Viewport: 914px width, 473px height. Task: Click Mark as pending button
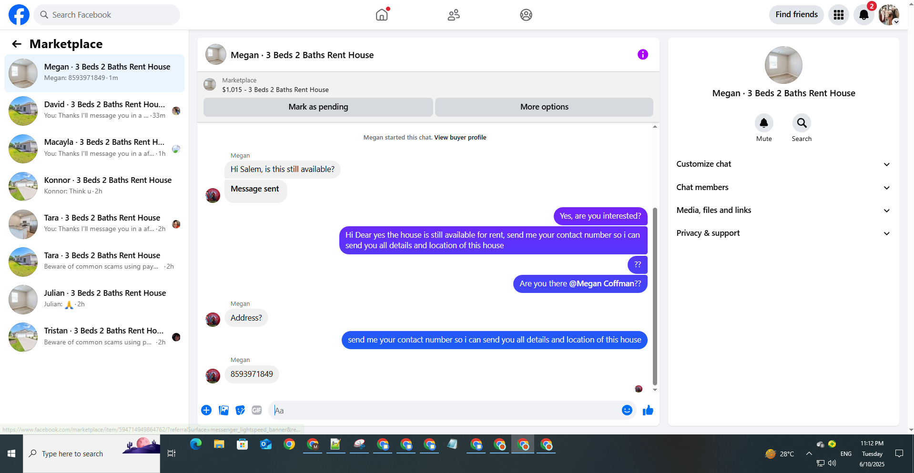318,107
